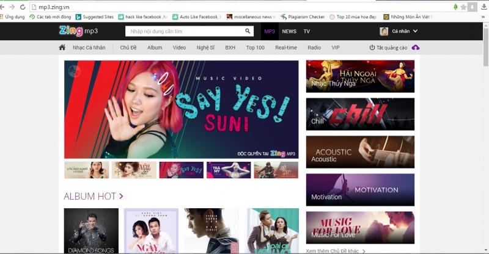The height and width of the screenshot is (254, 489).
Task: Click the page vertical scrollbar thumb
Action: [x=486, y=47]
